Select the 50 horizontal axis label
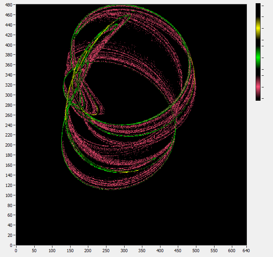 pyautogui.click(x=34, y=251)
